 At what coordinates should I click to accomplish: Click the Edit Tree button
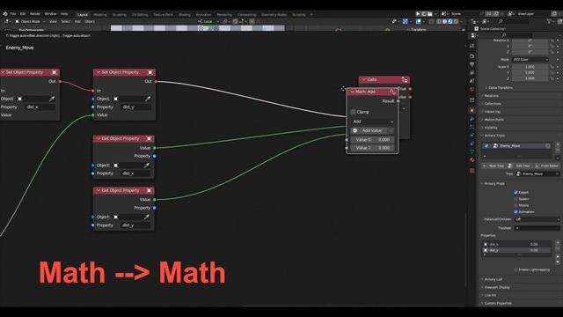[x=519, y=166]
